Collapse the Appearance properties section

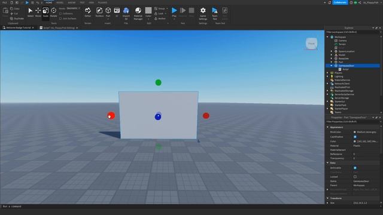pyautogui.click(x=327, y=127)
